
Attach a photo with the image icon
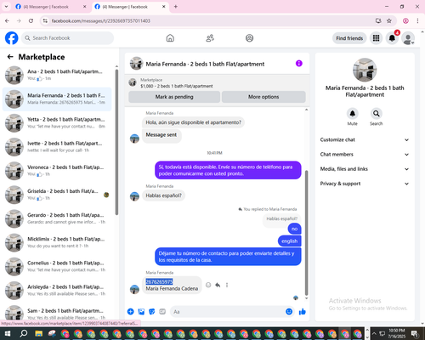(x=141, y=312)
